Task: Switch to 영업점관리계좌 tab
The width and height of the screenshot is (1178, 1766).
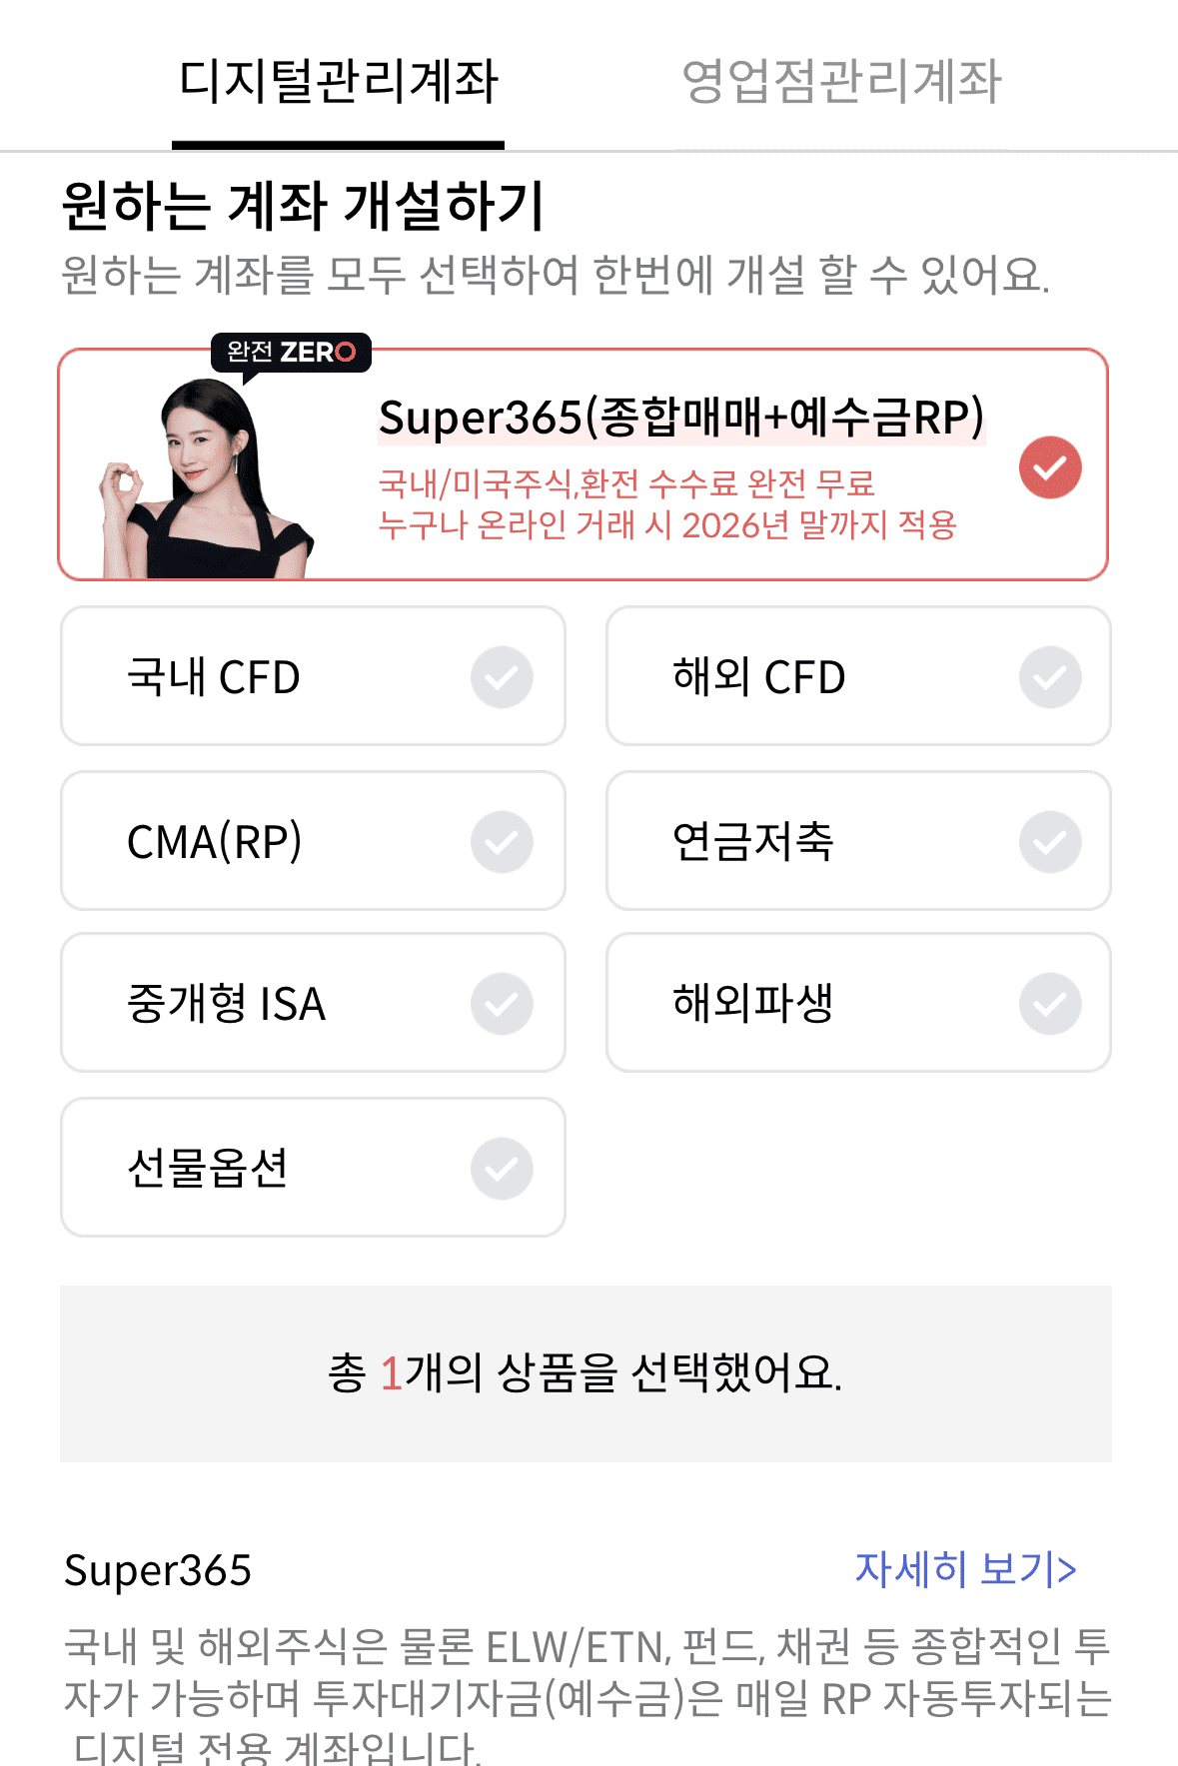Action: click(841, 81)
